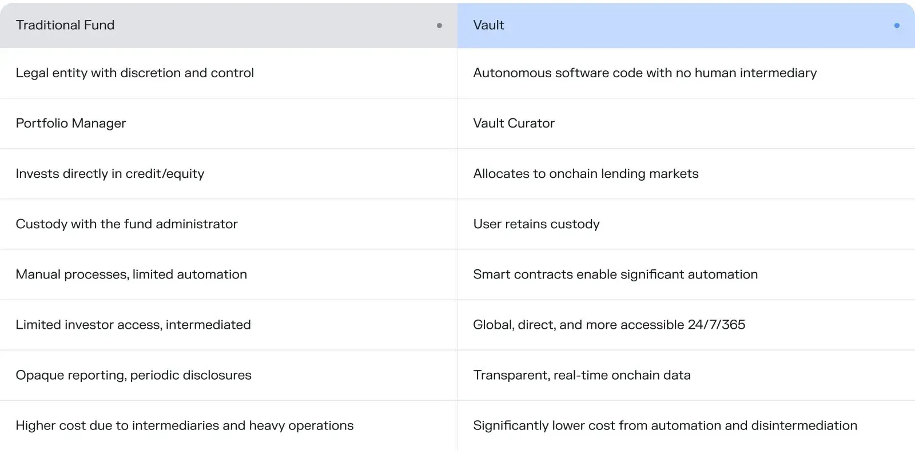Click "Legal entity with discretion and control" cell
915x454 pixels.
(135, 73)
